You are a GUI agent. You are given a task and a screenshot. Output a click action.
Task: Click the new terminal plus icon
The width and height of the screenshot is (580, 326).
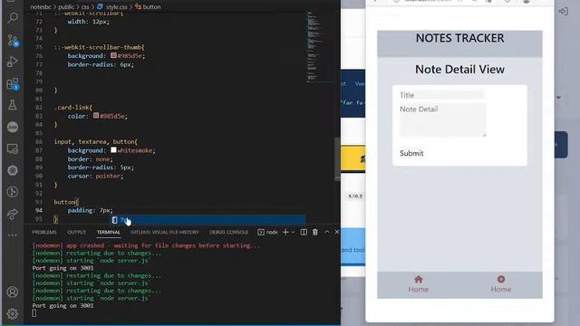[285, 232]
